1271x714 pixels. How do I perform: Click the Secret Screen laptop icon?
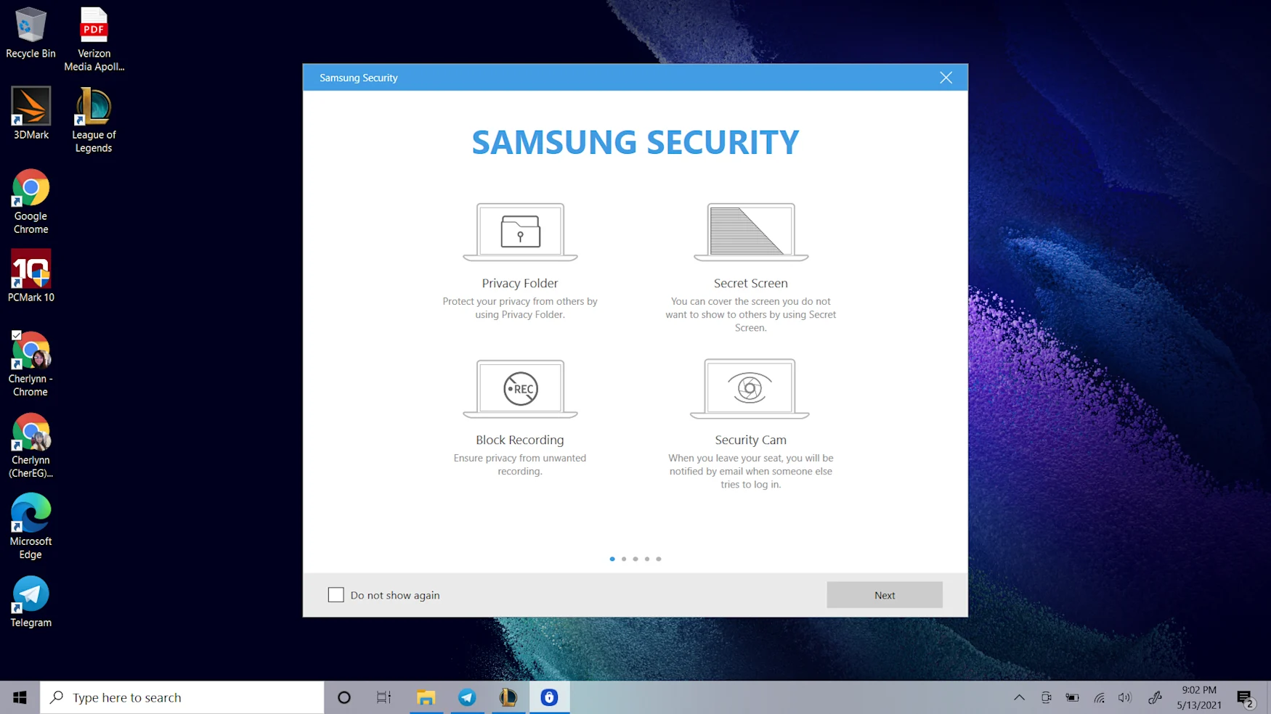750,232
